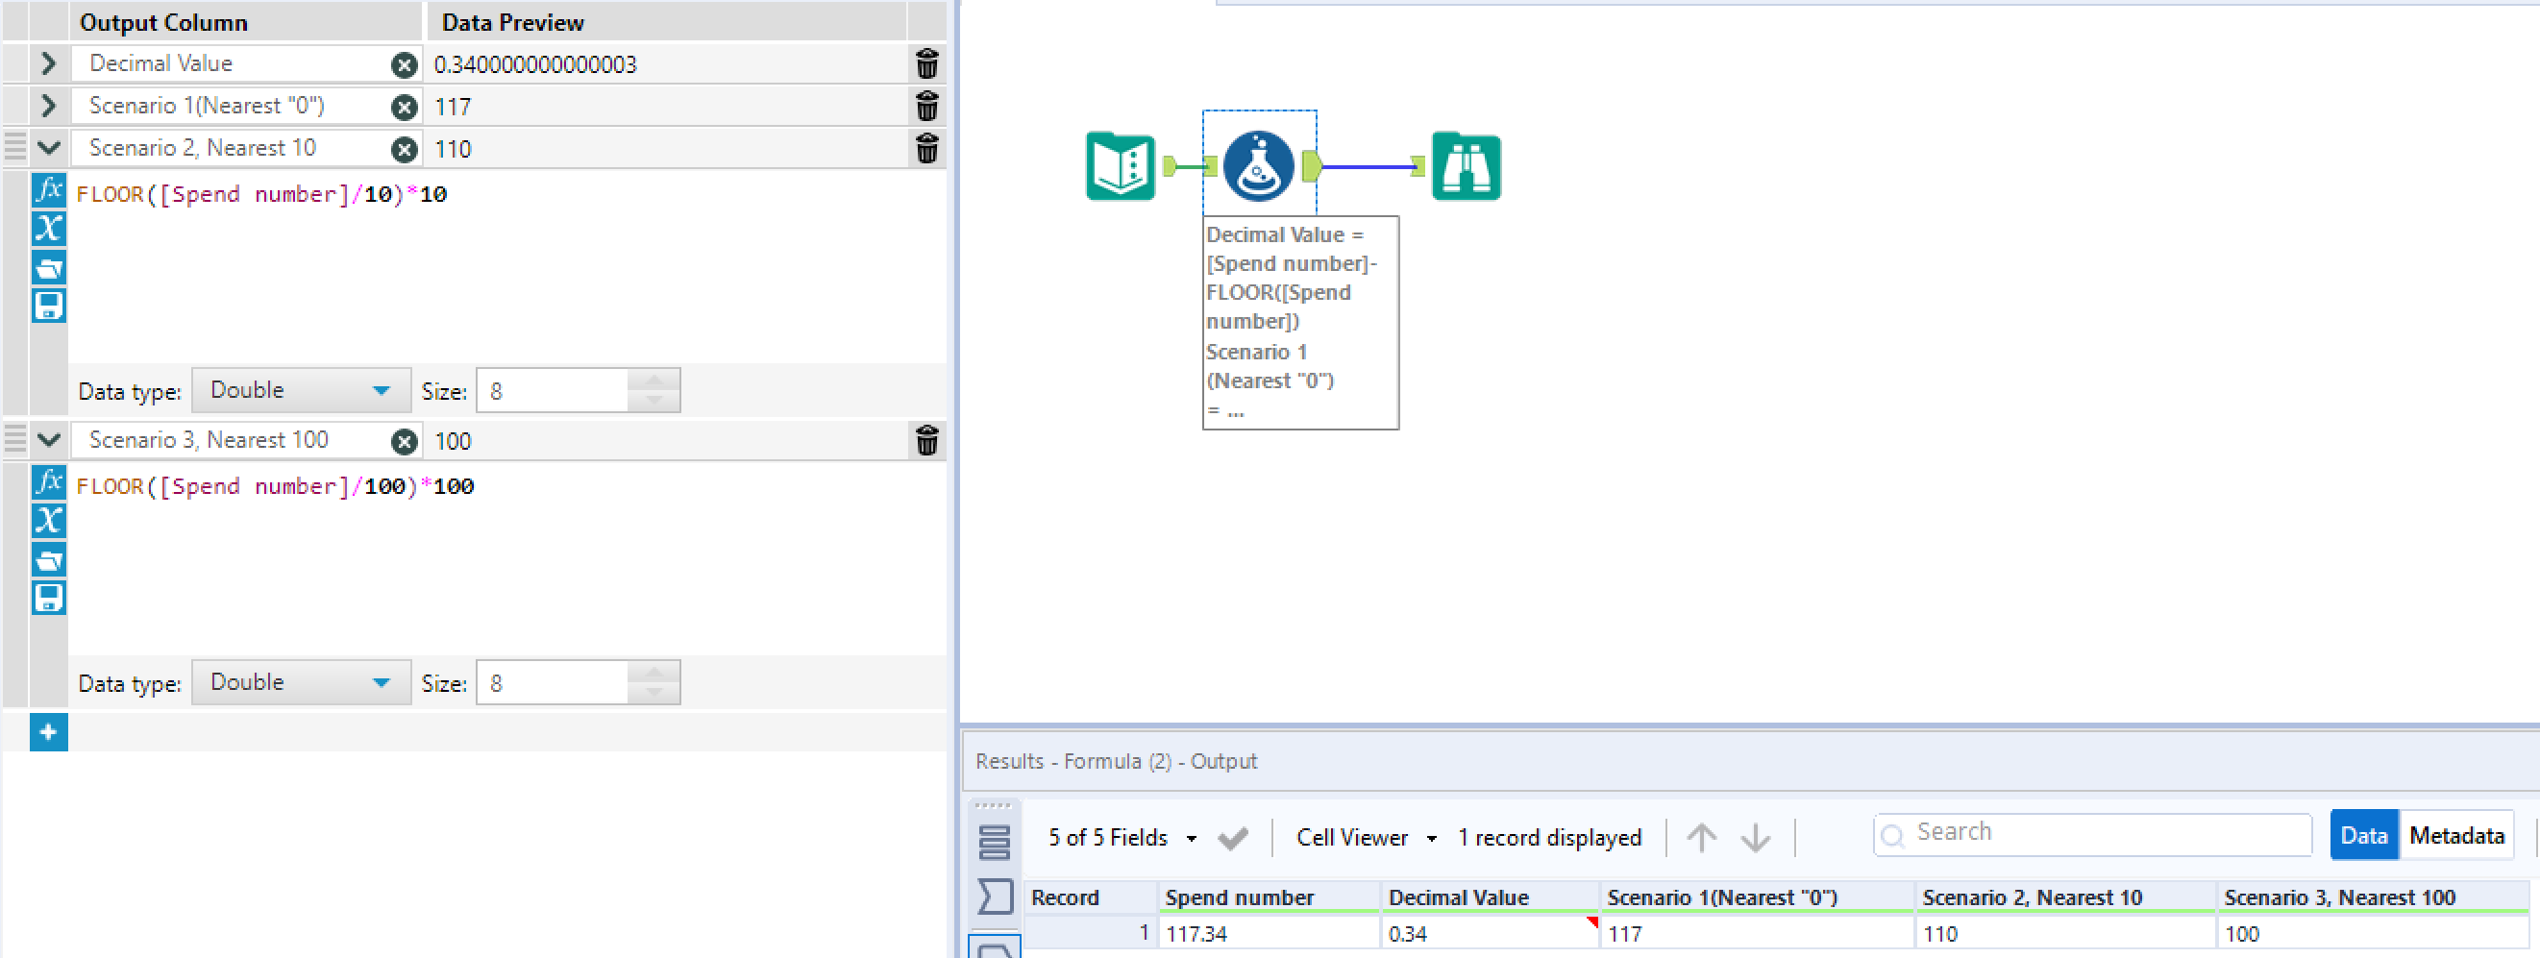Save the expression using the disk icon
The height and width of the screenshot is (958, 2540).
(48, 306)
